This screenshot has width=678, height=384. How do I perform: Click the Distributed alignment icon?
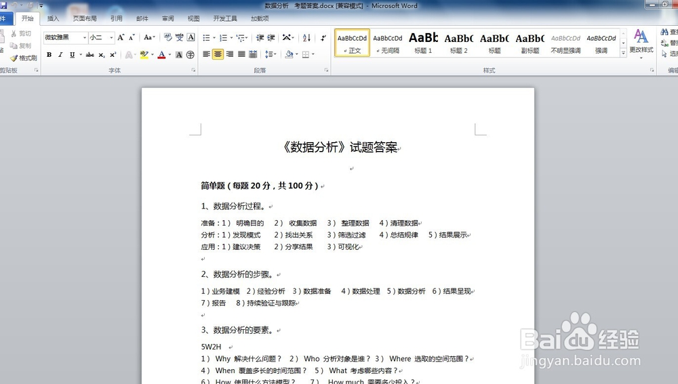(x=253, y=54)
